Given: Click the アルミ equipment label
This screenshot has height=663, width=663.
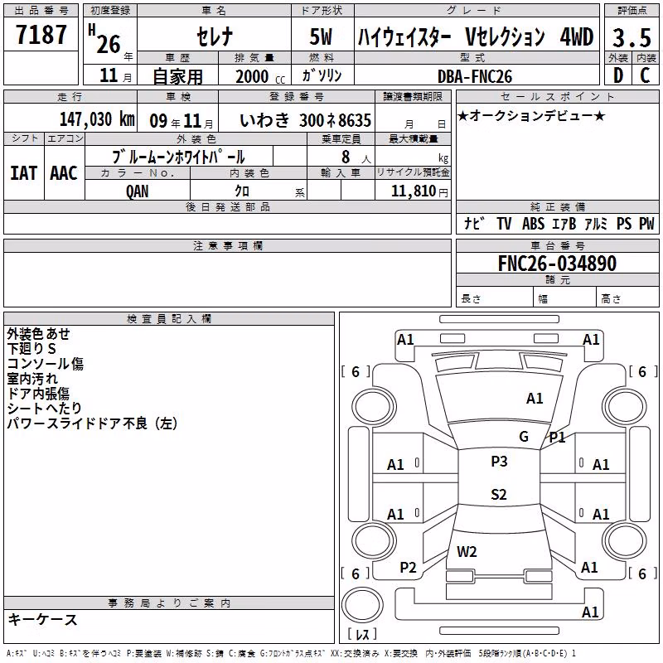Looking at the screenshot, I should click(x=596, y=223).
